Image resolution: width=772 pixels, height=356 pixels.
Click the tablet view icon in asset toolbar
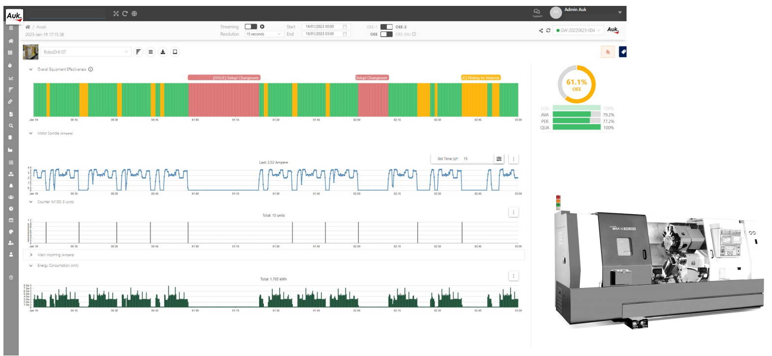pos(175,52)
